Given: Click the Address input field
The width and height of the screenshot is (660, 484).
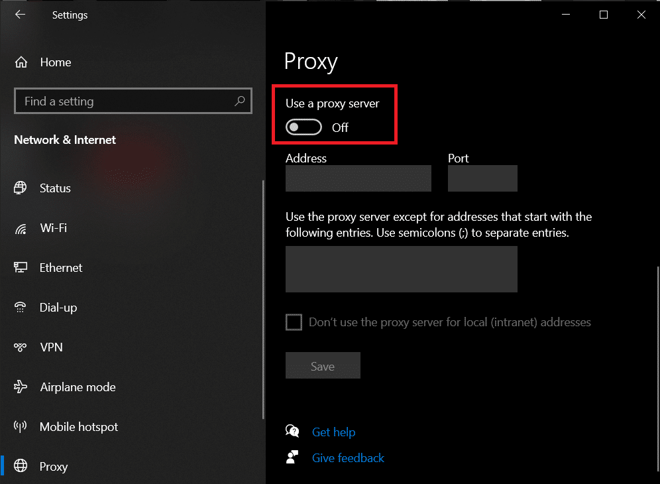Looking at the screenshot, I should click(x=358, y=178).
